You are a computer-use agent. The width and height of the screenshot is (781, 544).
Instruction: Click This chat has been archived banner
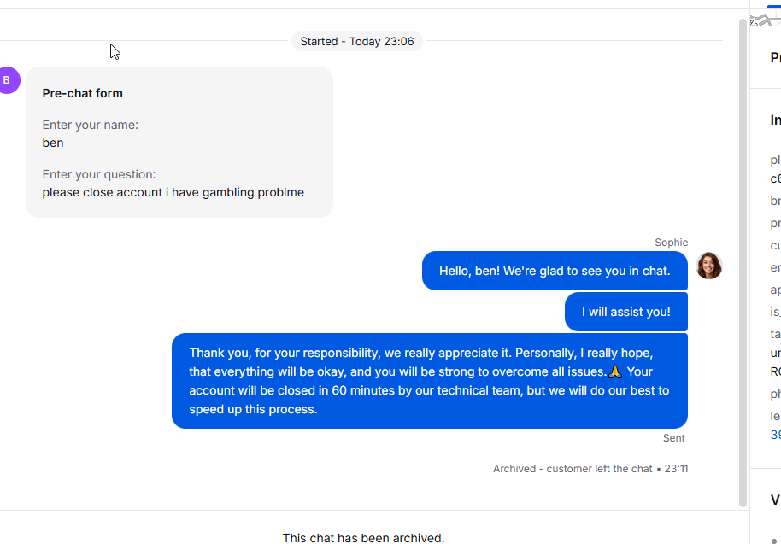364,538
